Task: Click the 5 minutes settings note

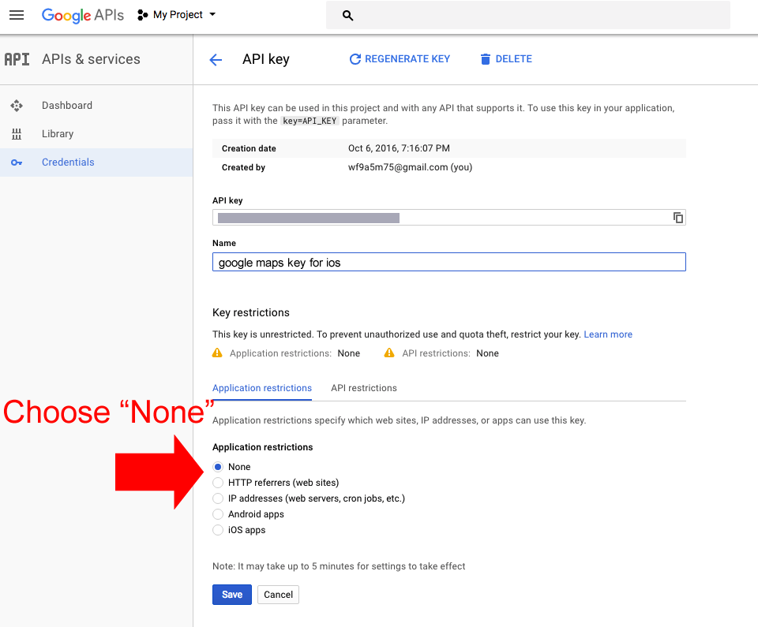Action: (339, 566)
